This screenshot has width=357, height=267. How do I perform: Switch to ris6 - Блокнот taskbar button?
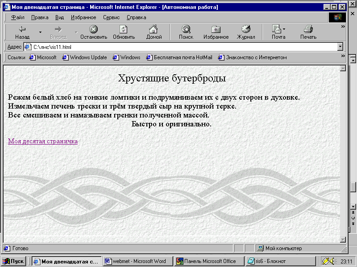[281, 261]
